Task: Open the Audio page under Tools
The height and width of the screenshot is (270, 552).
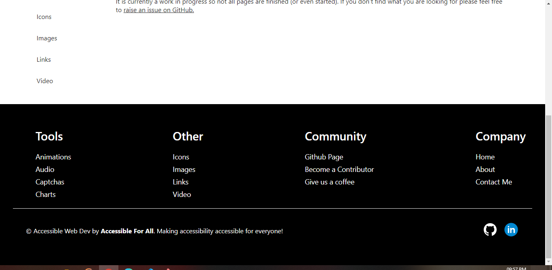Action: pyautogui.click(x=44, y=169)
